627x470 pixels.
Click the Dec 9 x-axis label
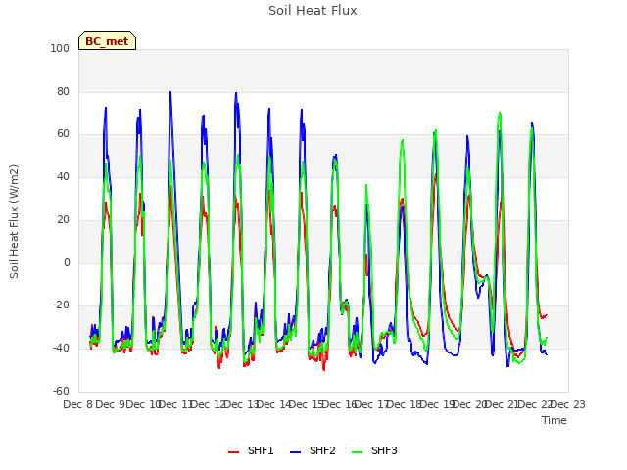pyautogui.click(x=111, y=404)
